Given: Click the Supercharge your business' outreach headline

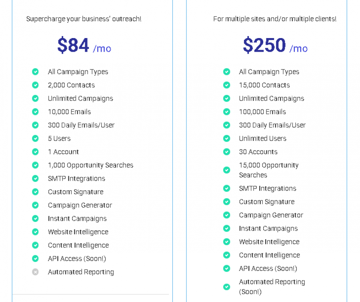Looking at the screenshot, I should tap(84, 18).
